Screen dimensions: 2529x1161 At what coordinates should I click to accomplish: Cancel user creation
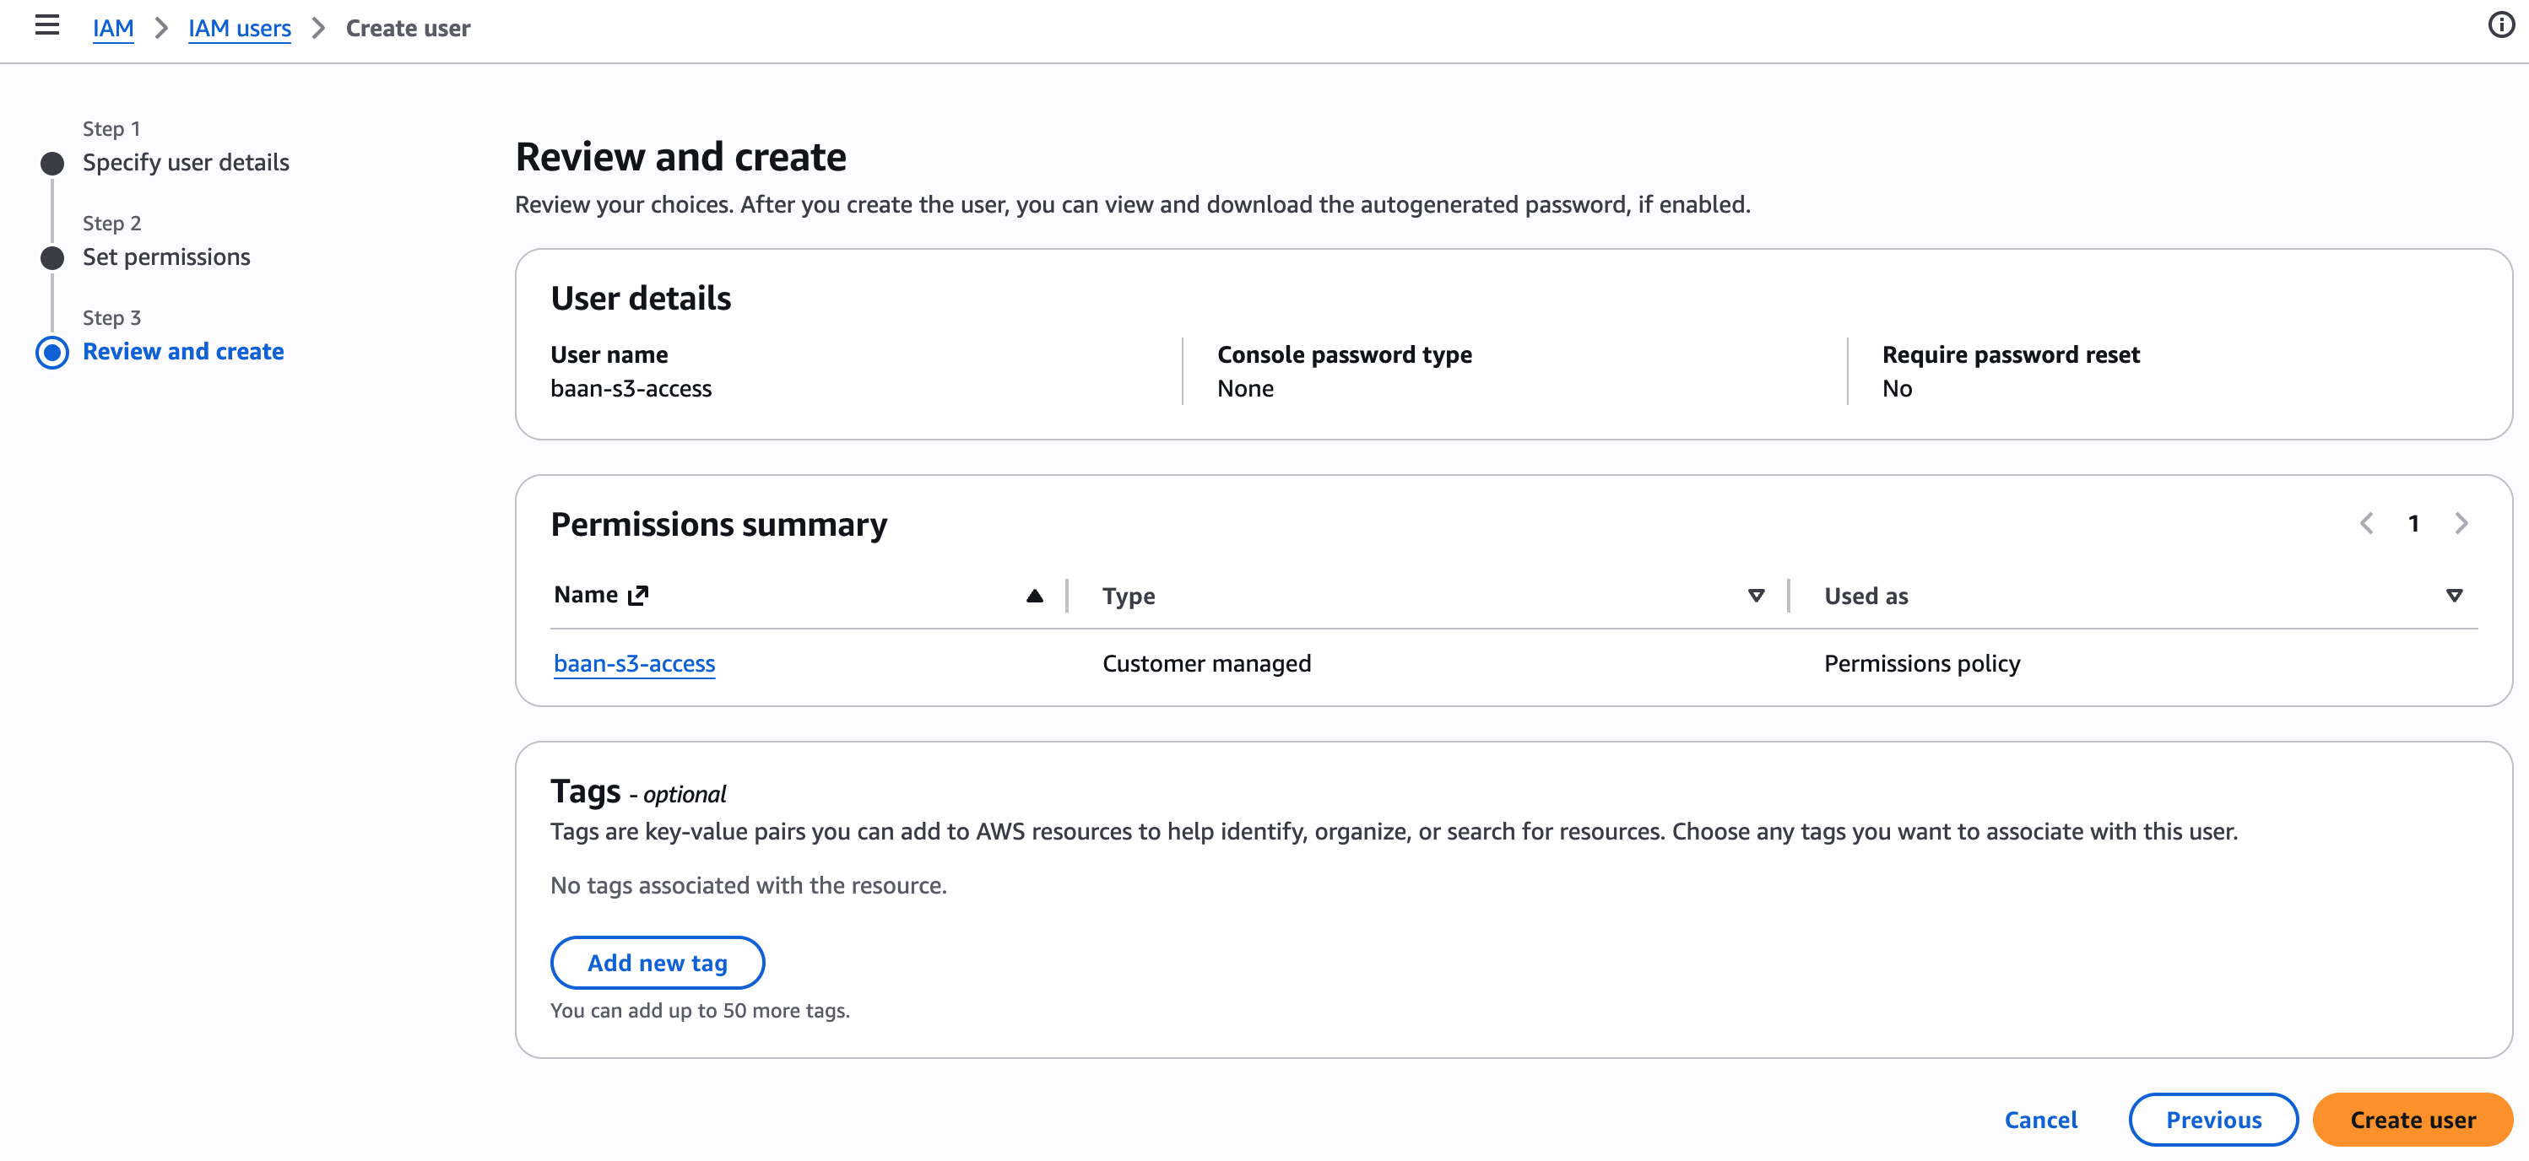[2040, 1120]
